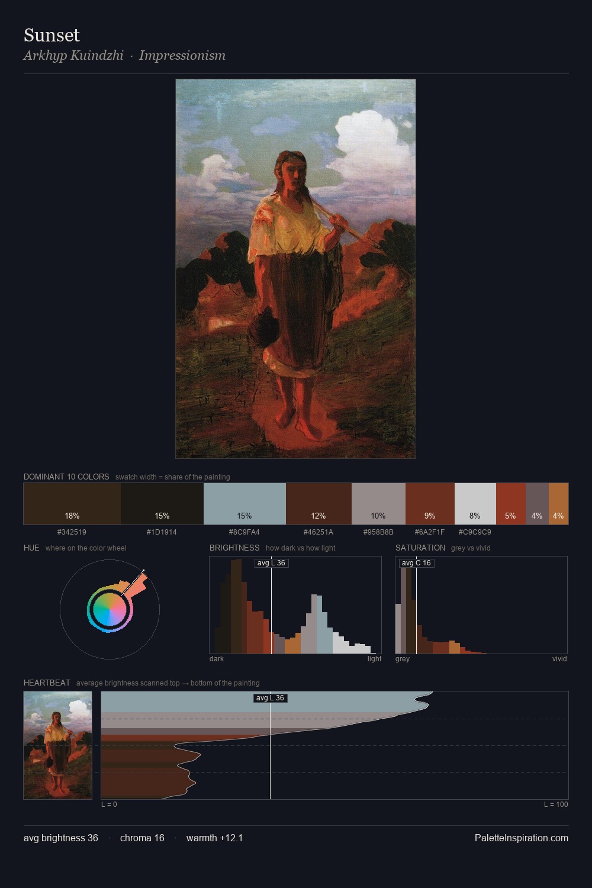Click the hex code #958B8B

[x=378, y=532]
